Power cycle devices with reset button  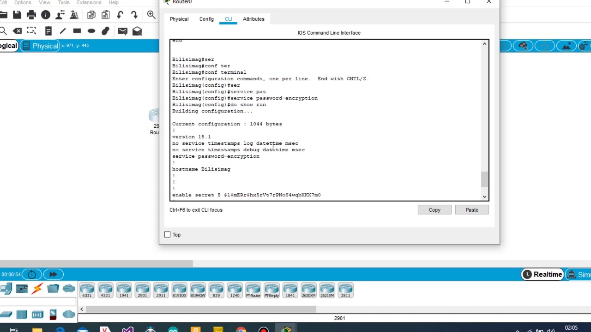(x=32, y=274)
